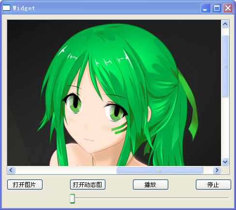Minimize the Widget window

(206, 8)
